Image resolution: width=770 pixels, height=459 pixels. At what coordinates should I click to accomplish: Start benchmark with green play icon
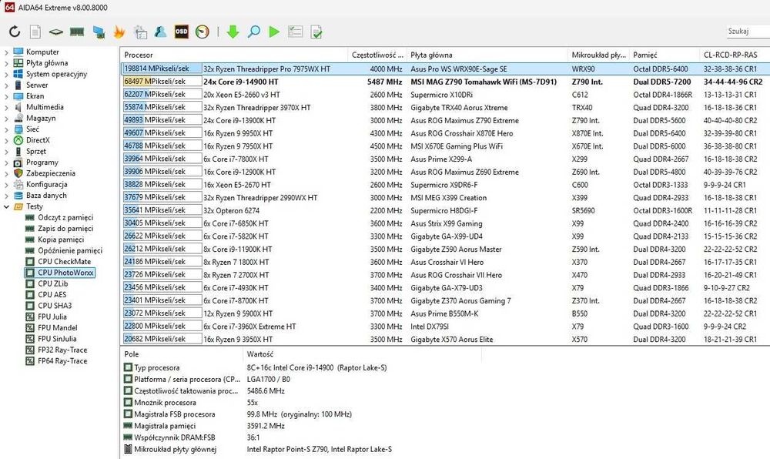(274, 32)
